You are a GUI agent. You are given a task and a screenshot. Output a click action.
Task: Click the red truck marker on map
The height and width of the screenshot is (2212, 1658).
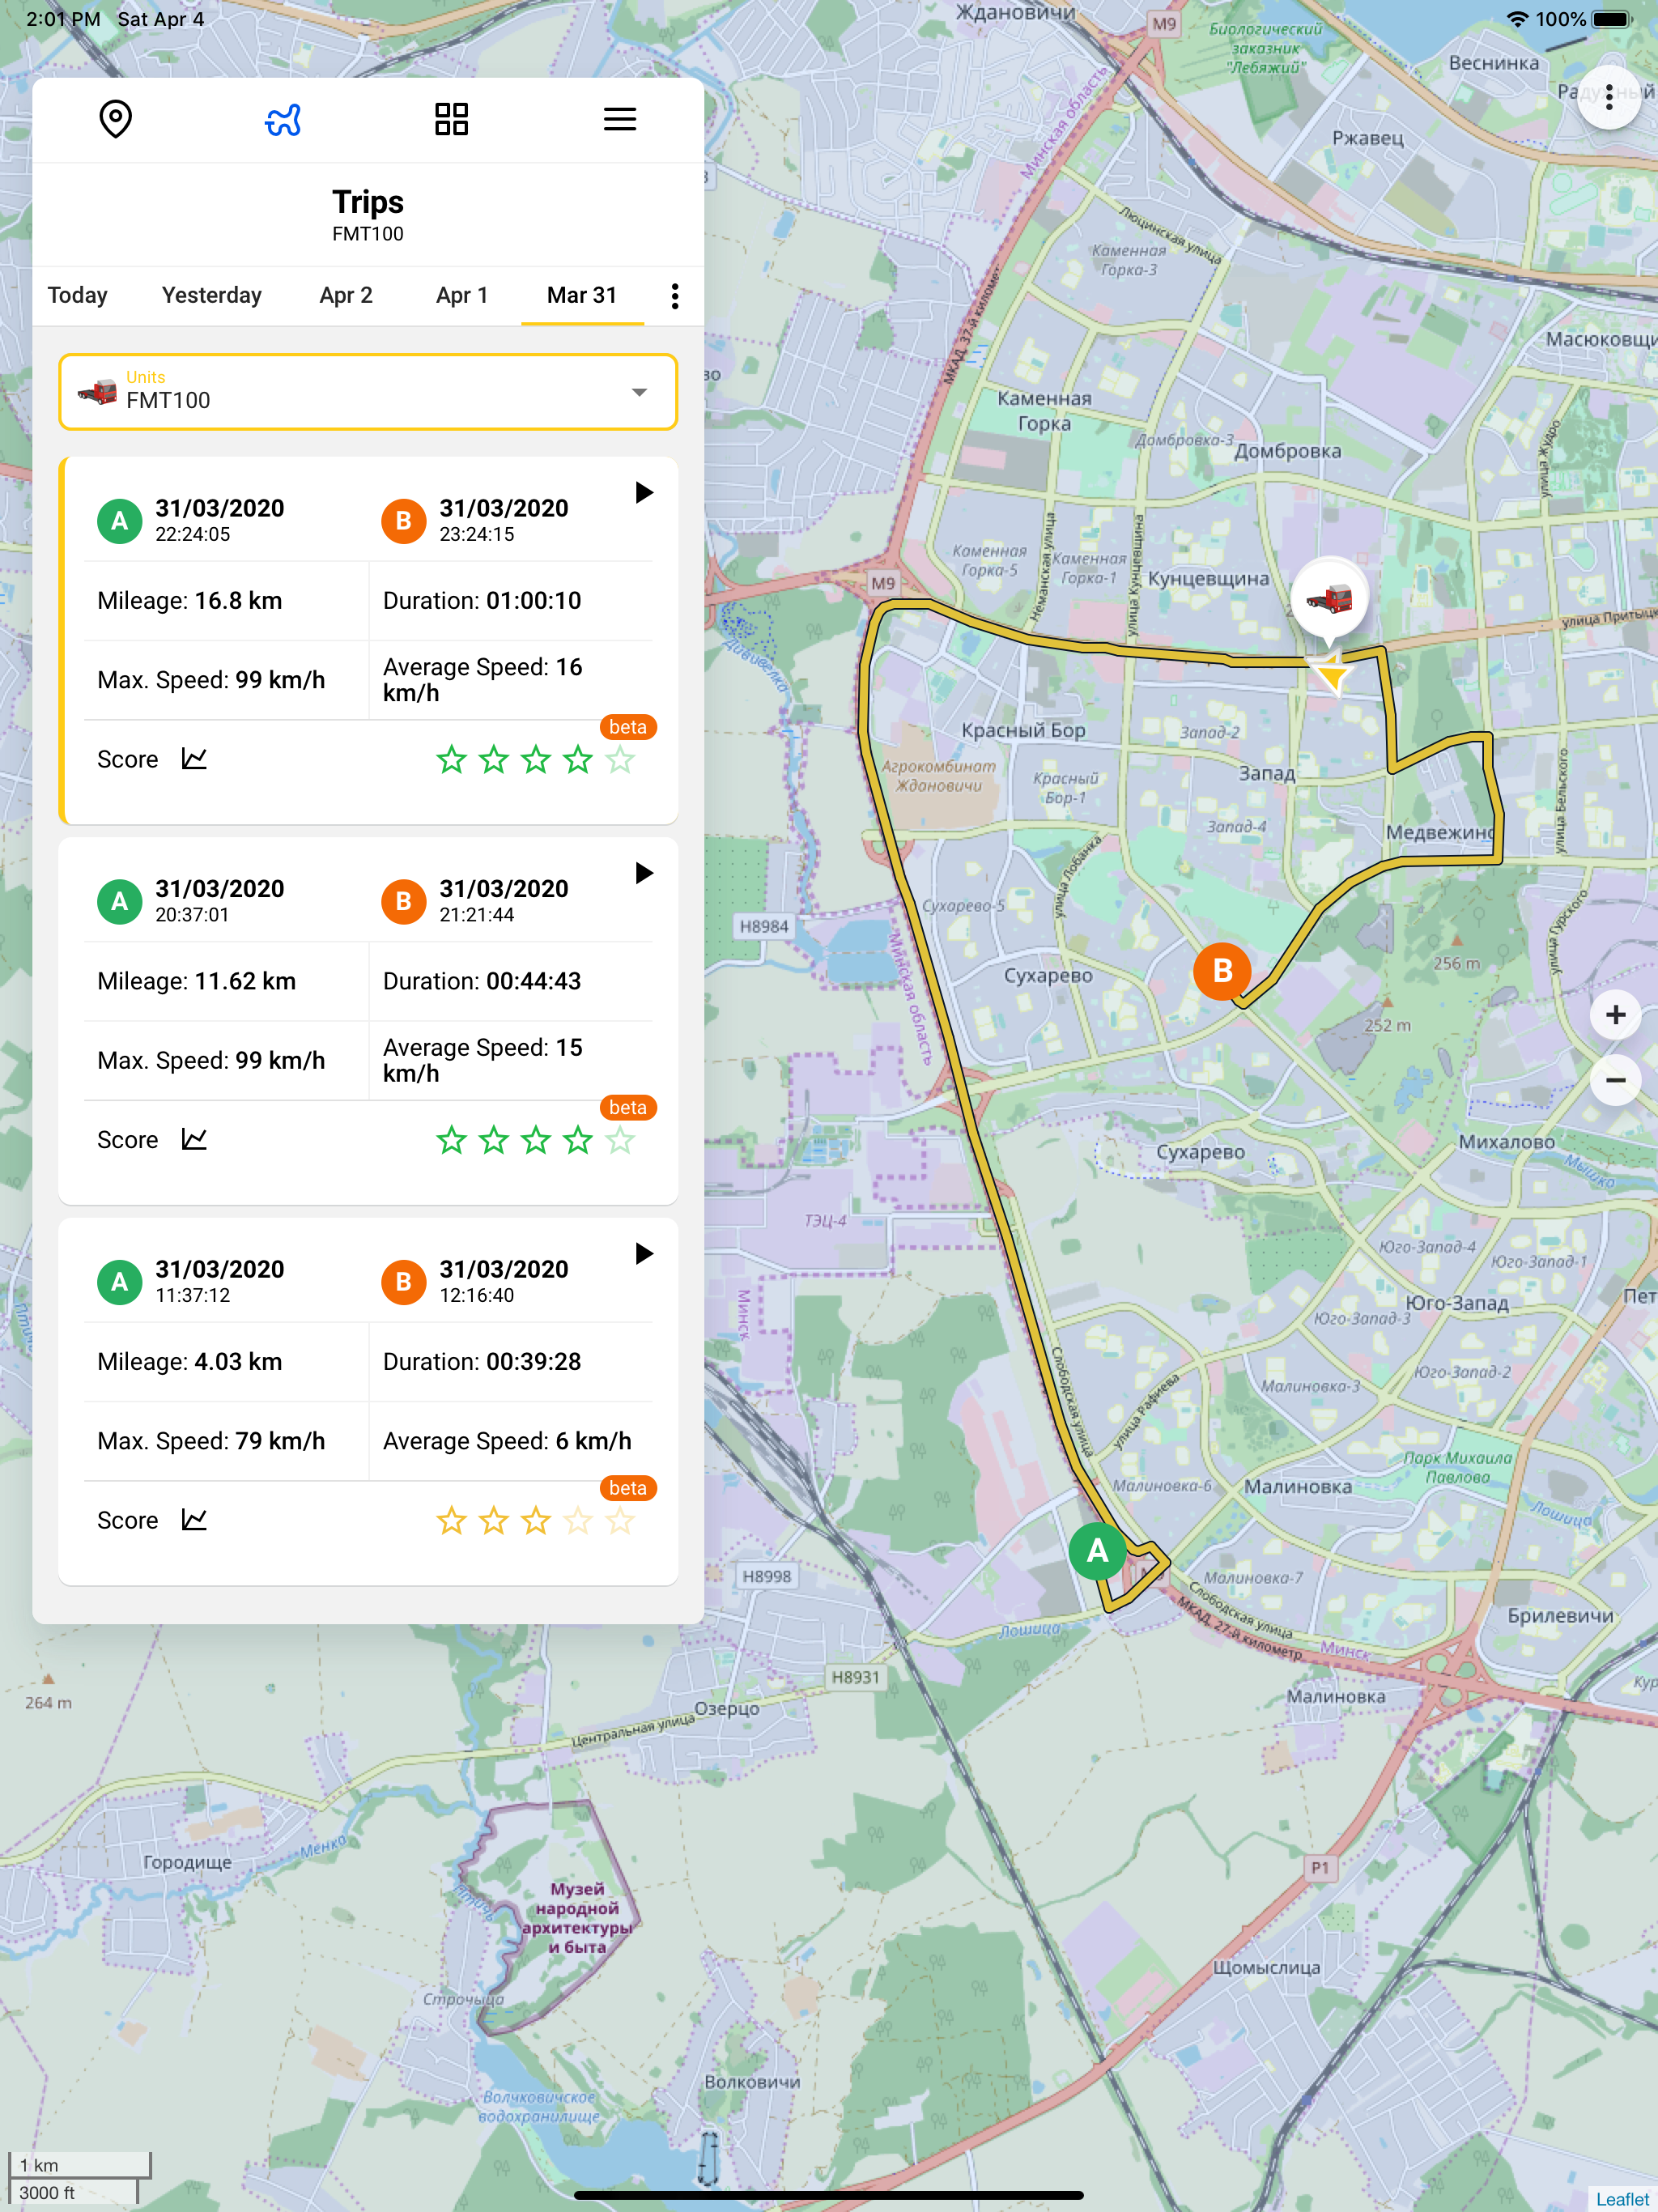tap(1329, 600)
